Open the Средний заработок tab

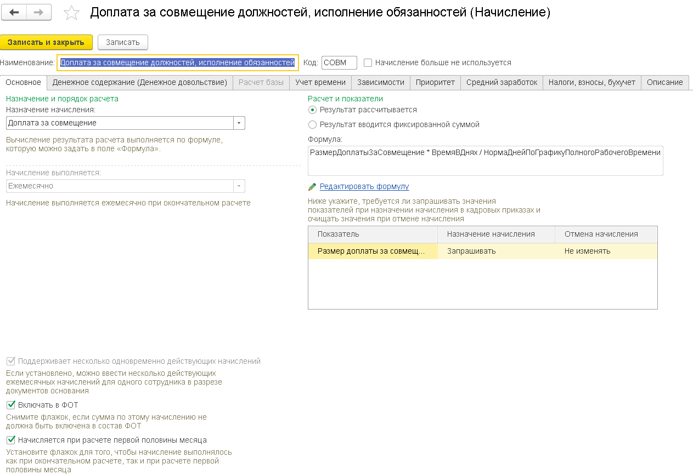click(x=502, y=82)
